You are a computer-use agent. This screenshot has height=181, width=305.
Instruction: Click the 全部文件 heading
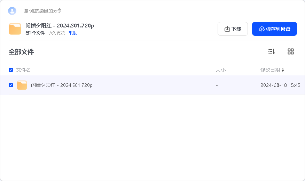click(x=21, y=52)
